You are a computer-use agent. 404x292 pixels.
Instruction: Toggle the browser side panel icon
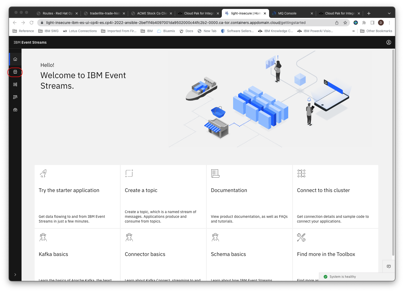pyautogui.click(x=372, y=23)
